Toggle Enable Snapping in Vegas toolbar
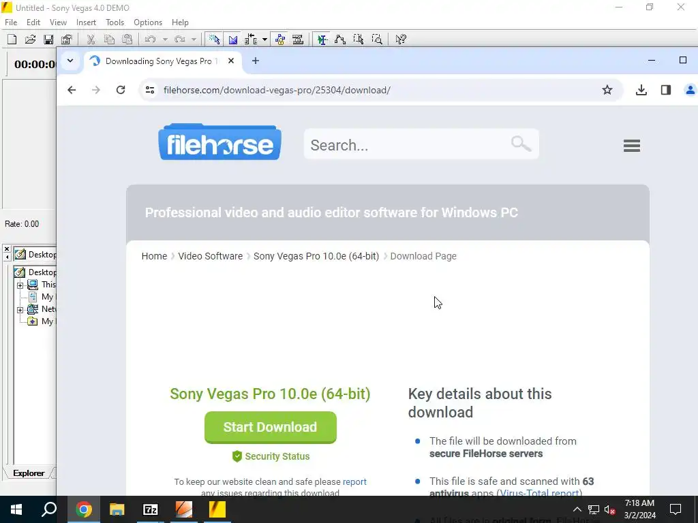The image size is (698, 523). (214, 39)
